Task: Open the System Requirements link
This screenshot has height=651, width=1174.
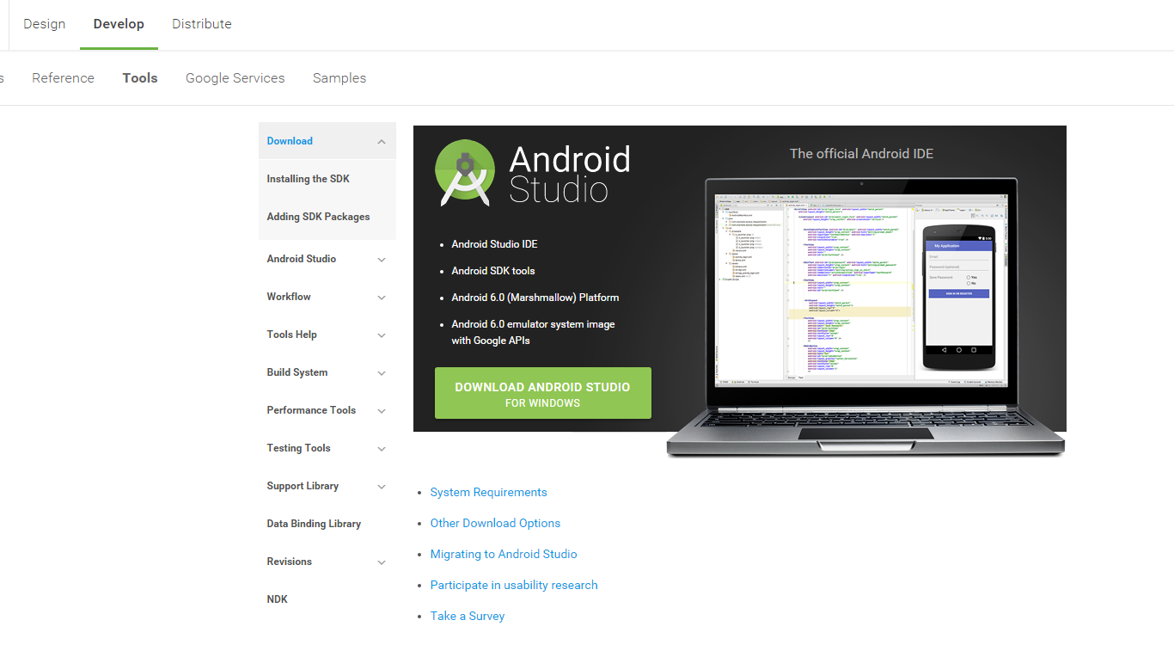Action: coord(488,493)
